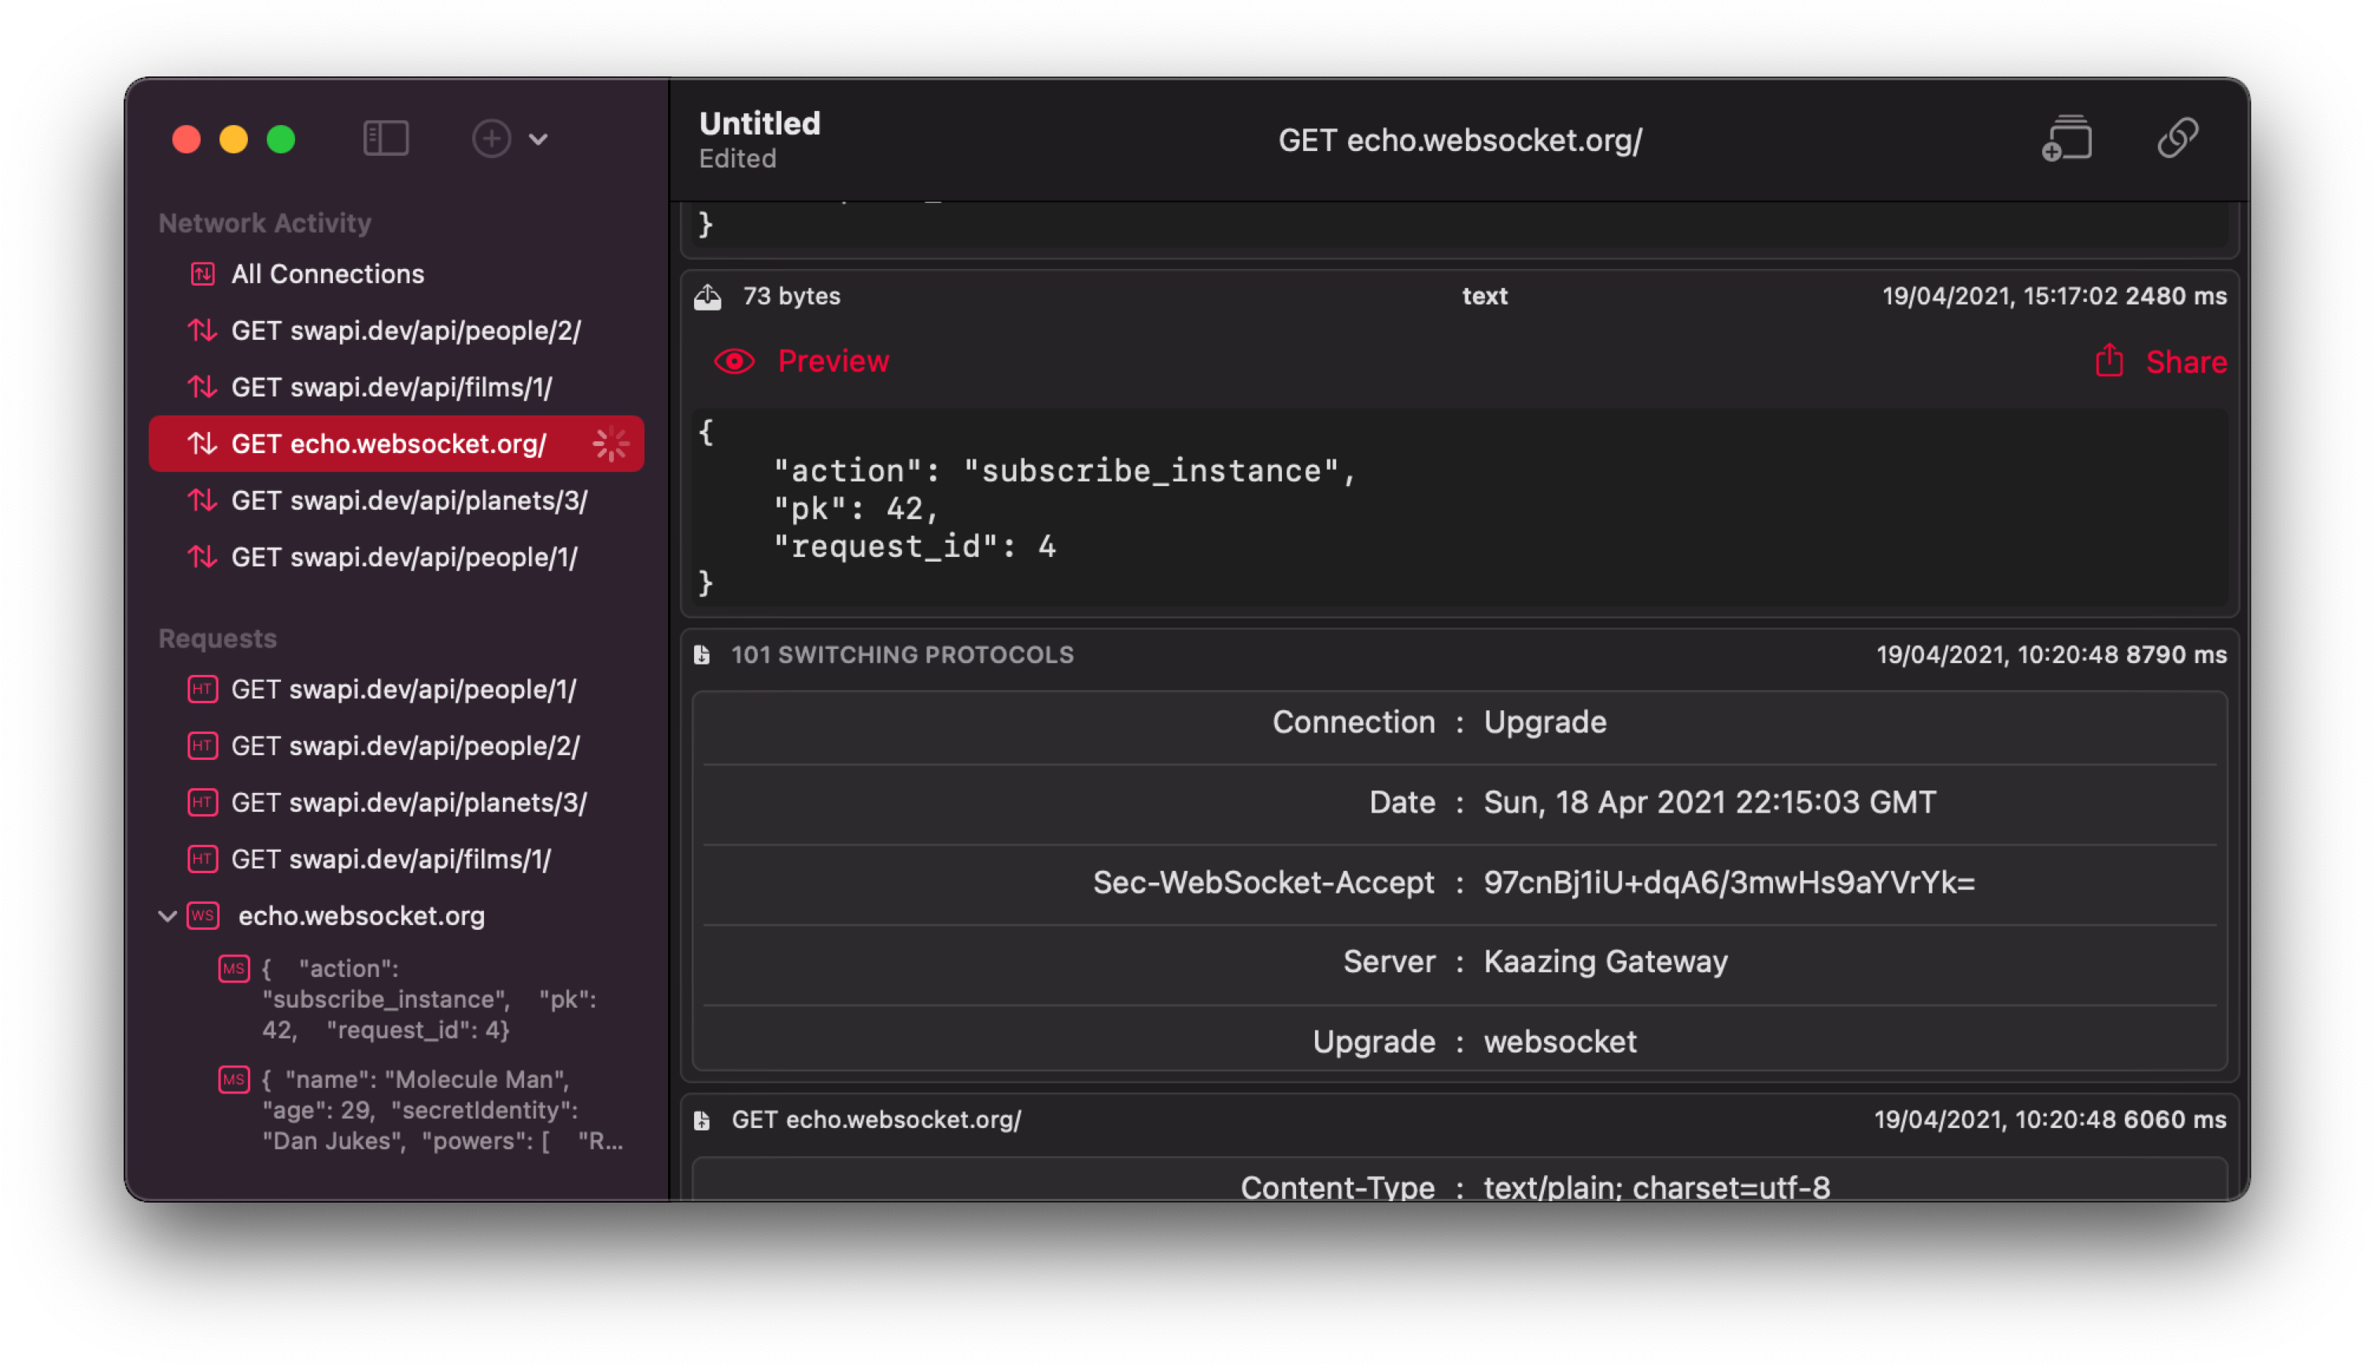The image size is (2375, 1364).
Task: Select All Connections in Network Activity
Action: pos(327,275)
